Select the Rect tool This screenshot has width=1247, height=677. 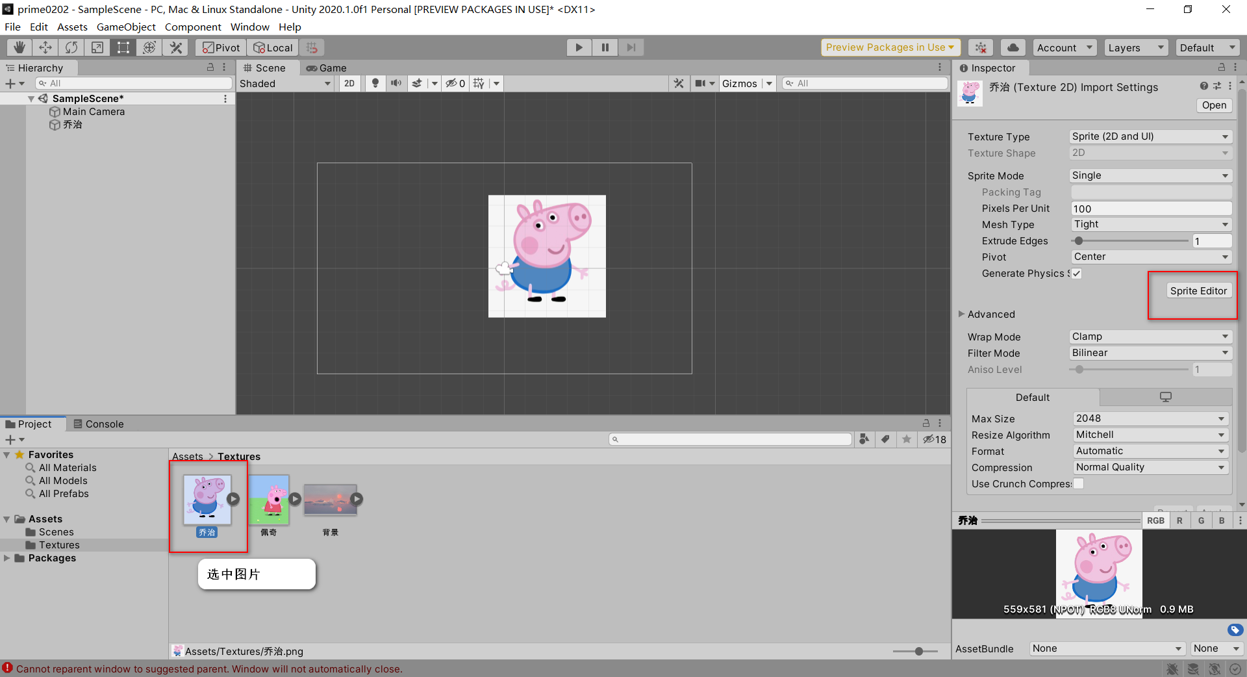pos(123,47)
